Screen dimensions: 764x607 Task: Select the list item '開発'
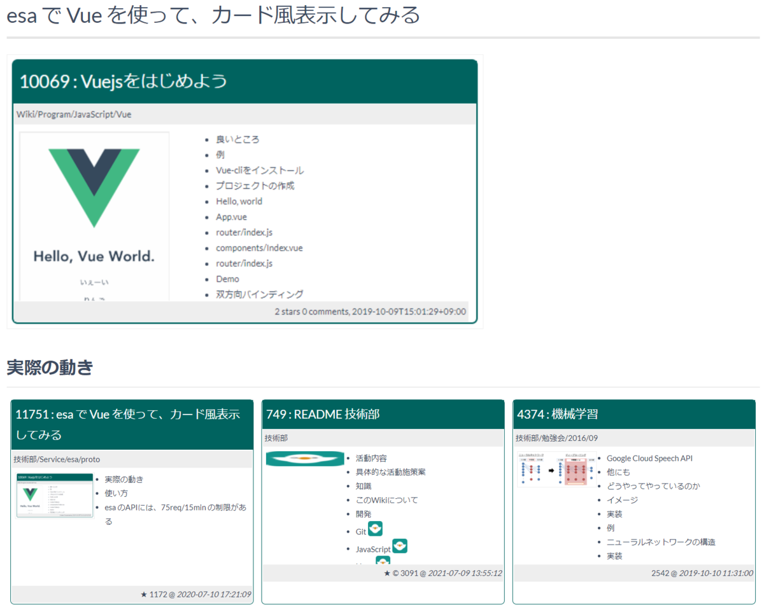tap(363, 514)
